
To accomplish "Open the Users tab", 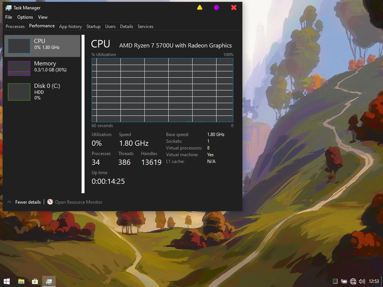I will coord(110,27).
